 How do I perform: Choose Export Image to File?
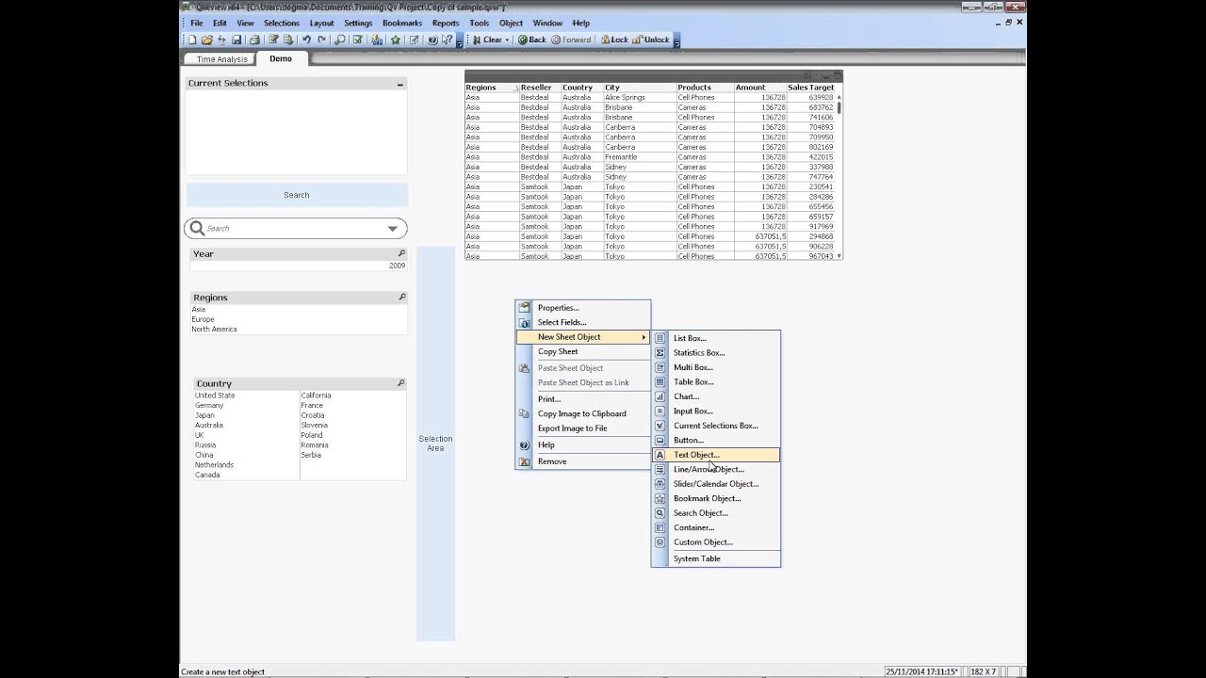(x=583, y=428)
